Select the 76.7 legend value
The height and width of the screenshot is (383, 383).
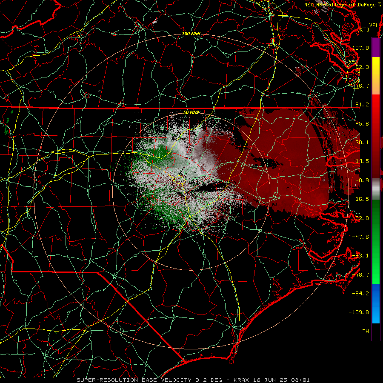pos(362,86)
